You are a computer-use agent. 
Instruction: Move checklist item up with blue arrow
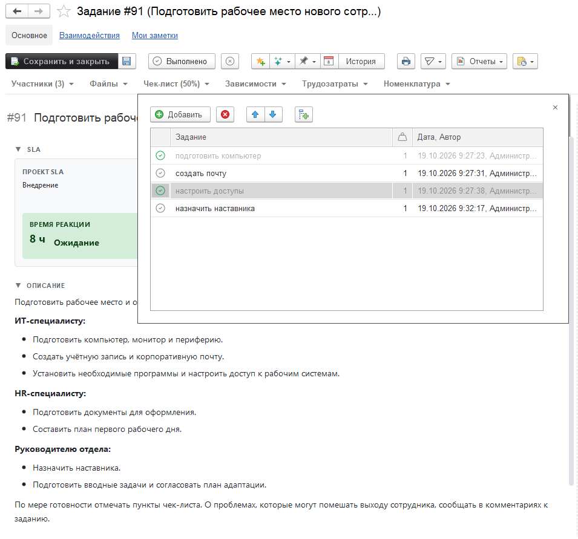pyautogui.click(x=255, y=114)
